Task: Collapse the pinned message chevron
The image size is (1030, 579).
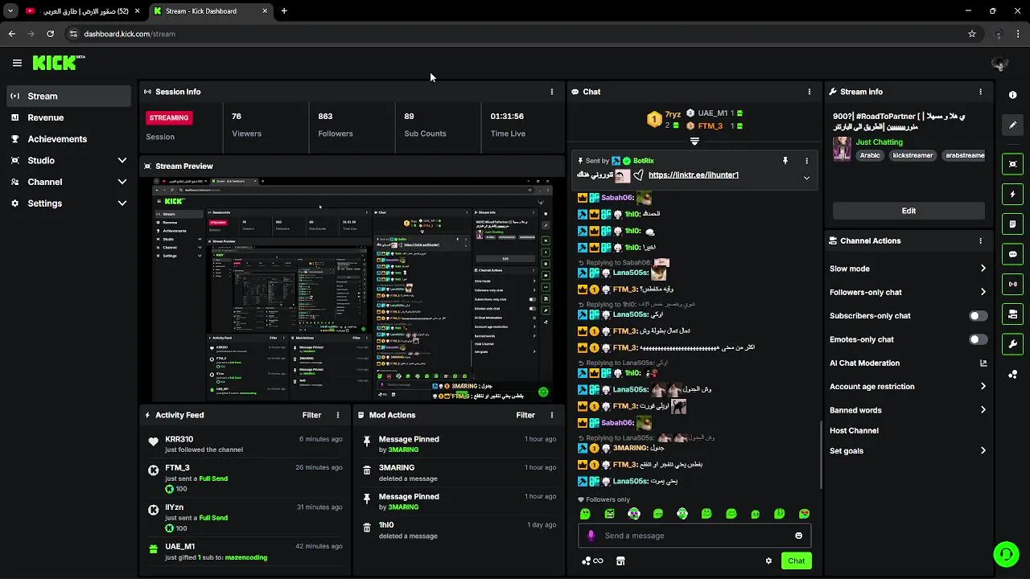Action: pyautogui.click(x=807, y=178)
